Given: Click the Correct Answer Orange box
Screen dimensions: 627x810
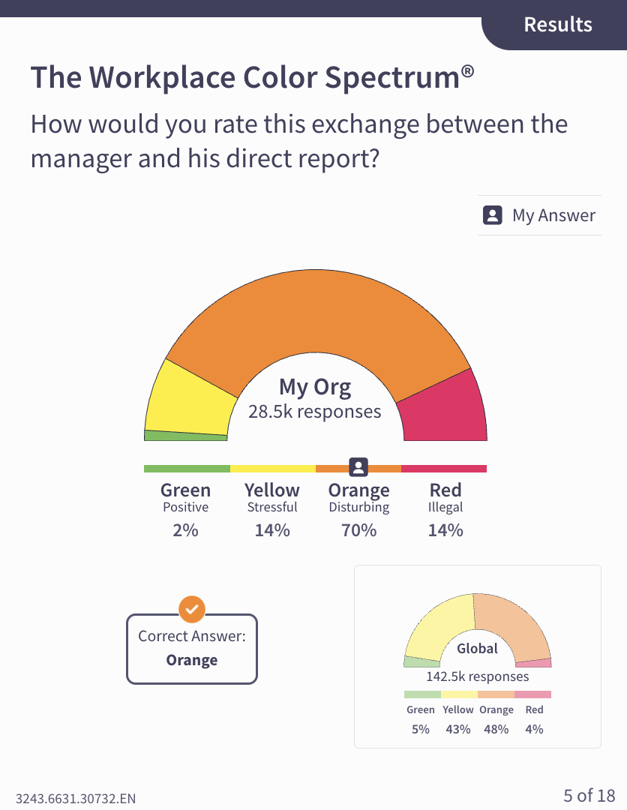Looking at the screenshot, I should coord(192,649).
